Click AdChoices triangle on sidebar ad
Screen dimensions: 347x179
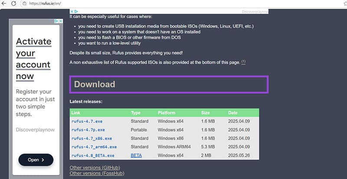coord(56,21)
